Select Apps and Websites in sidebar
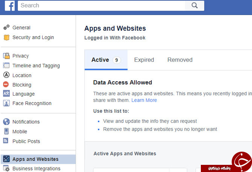 (38, 159)
